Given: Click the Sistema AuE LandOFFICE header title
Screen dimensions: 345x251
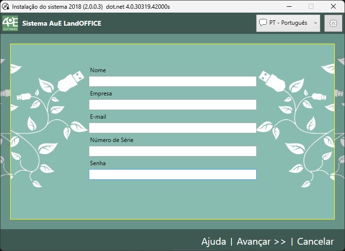Looking at the screenshot, I should [62, 23].
